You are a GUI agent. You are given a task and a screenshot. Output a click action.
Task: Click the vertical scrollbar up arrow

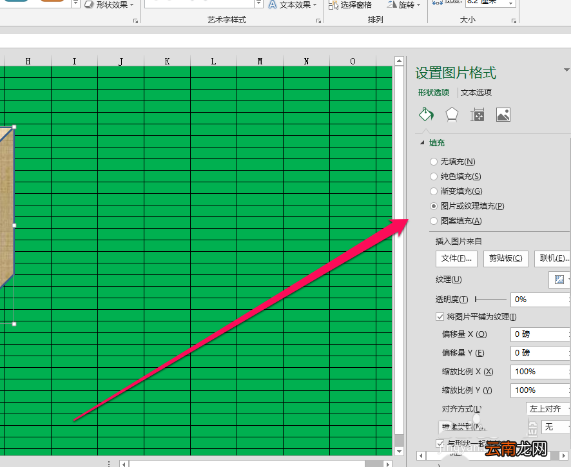point(399,61)
